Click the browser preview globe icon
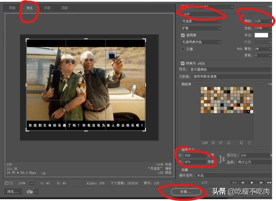The image size is (276, 201). (30, 192)
